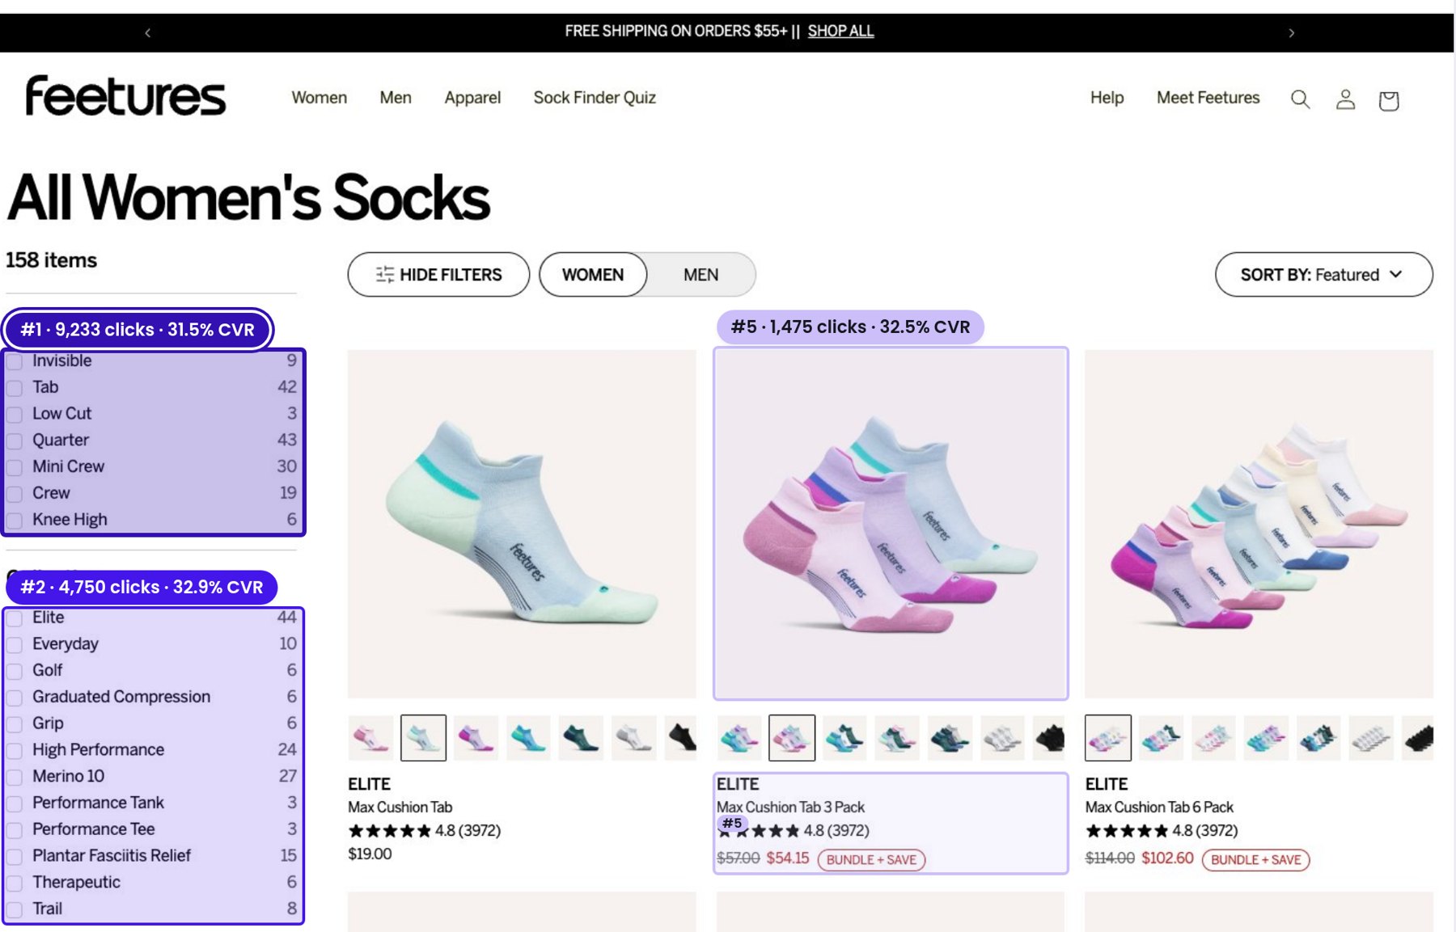Check the Trail collection filter
The image size is (1456, 932).
click(x=15, y=909)
